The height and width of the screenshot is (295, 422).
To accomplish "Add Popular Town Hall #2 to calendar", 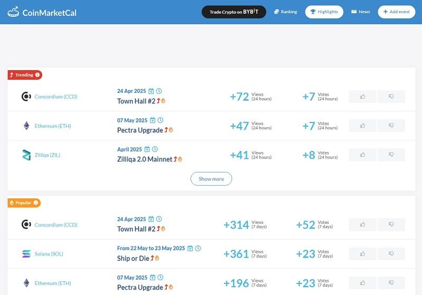I will (151, 219).
